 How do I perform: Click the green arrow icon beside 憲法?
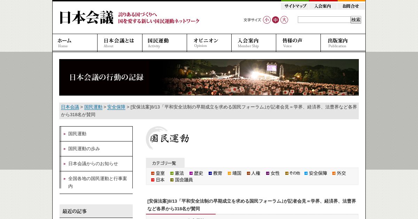tap(172, 173)
